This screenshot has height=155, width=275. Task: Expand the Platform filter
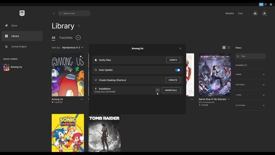250,105
